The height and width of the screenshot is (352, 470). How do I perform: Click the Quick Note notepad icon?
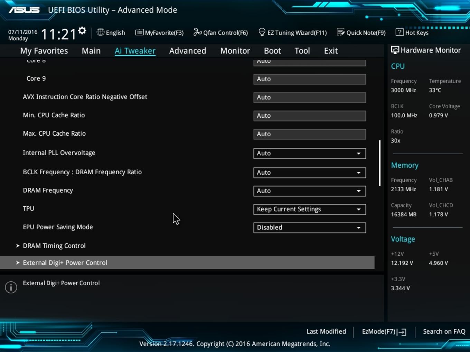[341, 32]
